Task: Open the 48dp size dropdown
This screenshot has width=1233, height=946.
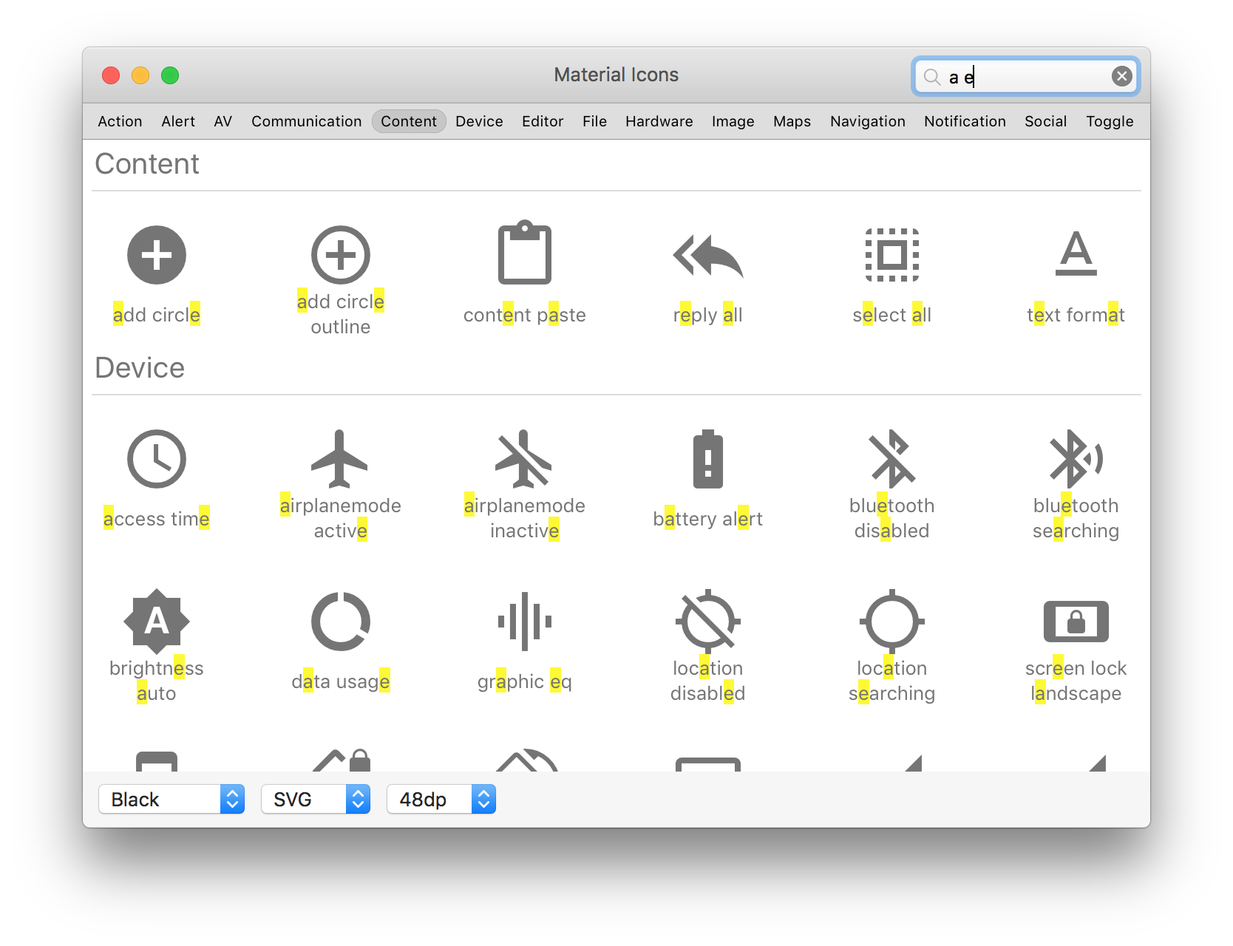Action: (x=441, y=799)
